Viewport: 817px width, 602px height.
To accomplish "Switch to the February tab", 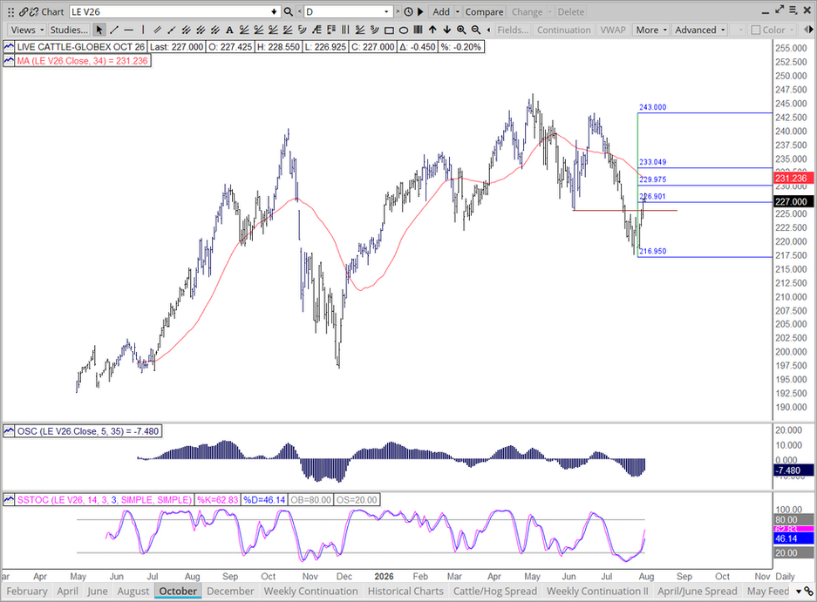I will tap(27, 591).
